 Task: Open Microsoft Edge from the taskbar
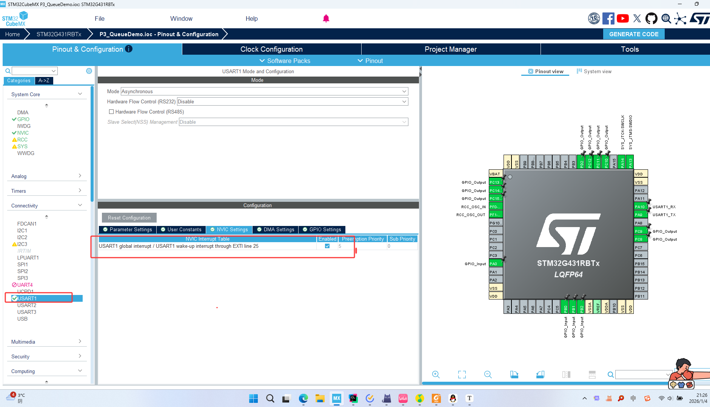(303, 398)
